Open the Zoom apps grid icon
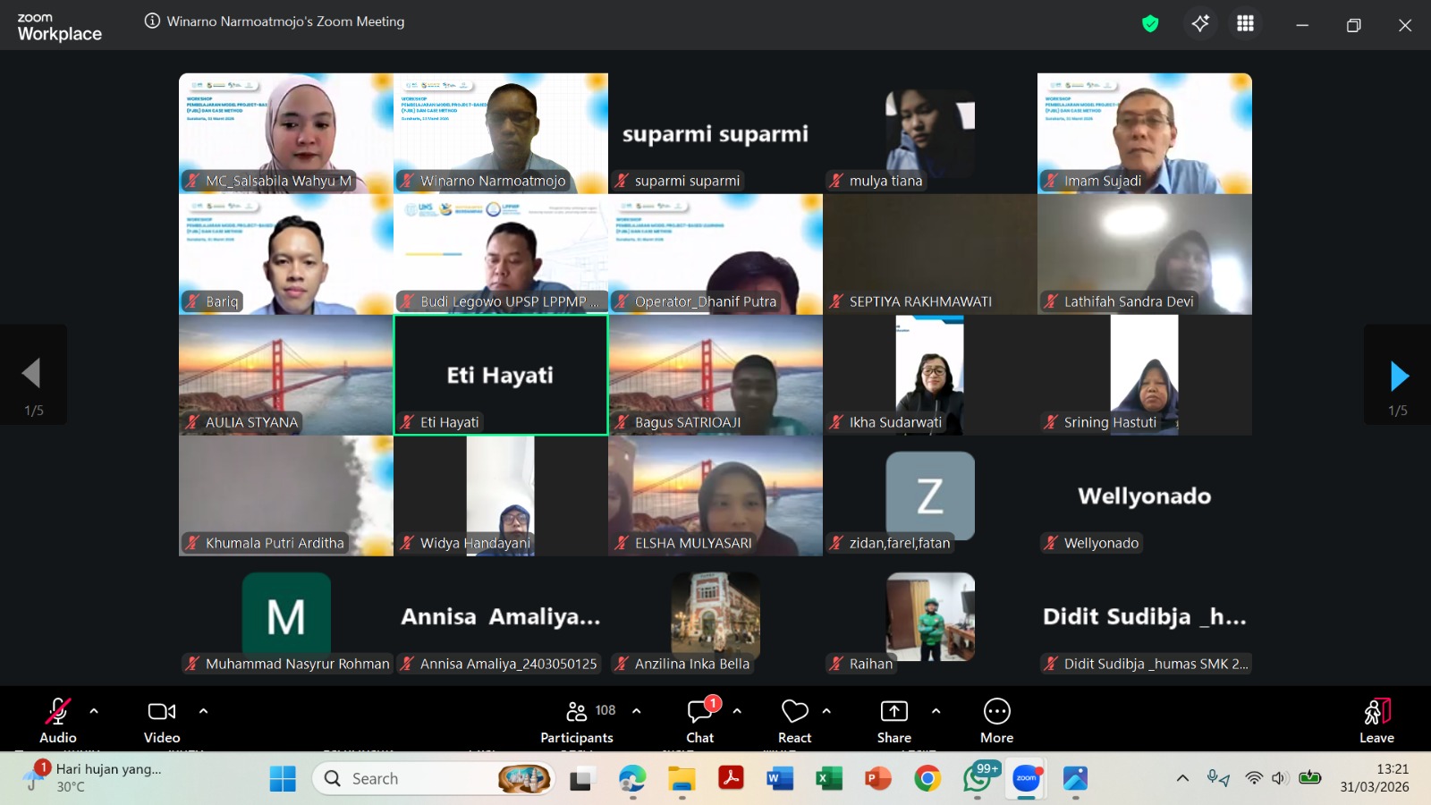 pyautogui.click(x=1245, y=24)
